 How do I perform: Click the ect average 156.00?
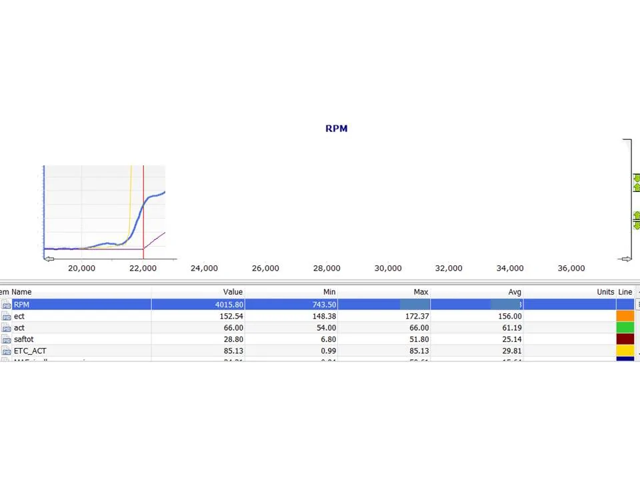pyautogui.click(x=510, y=316)
